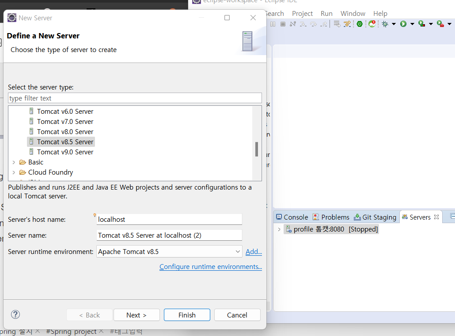The width and height of the screenshot is (455, 336).
Task: Open the Run dropdown arrow
Action: tap(412, 24)
